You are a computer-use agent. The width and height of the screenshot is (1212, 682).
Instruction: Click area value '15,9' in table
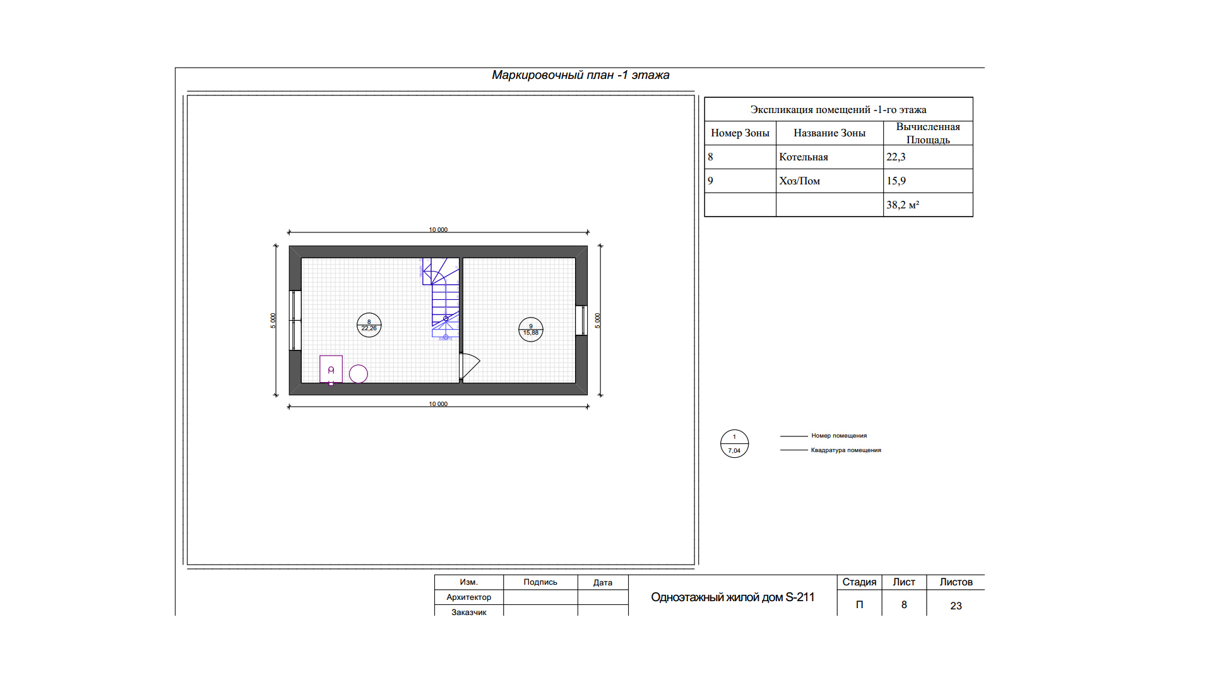point(896,181)
